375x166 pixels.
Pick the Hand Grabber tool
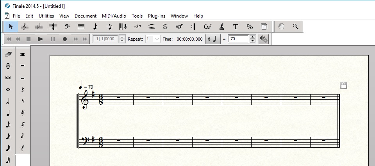(x=281, y=27)
